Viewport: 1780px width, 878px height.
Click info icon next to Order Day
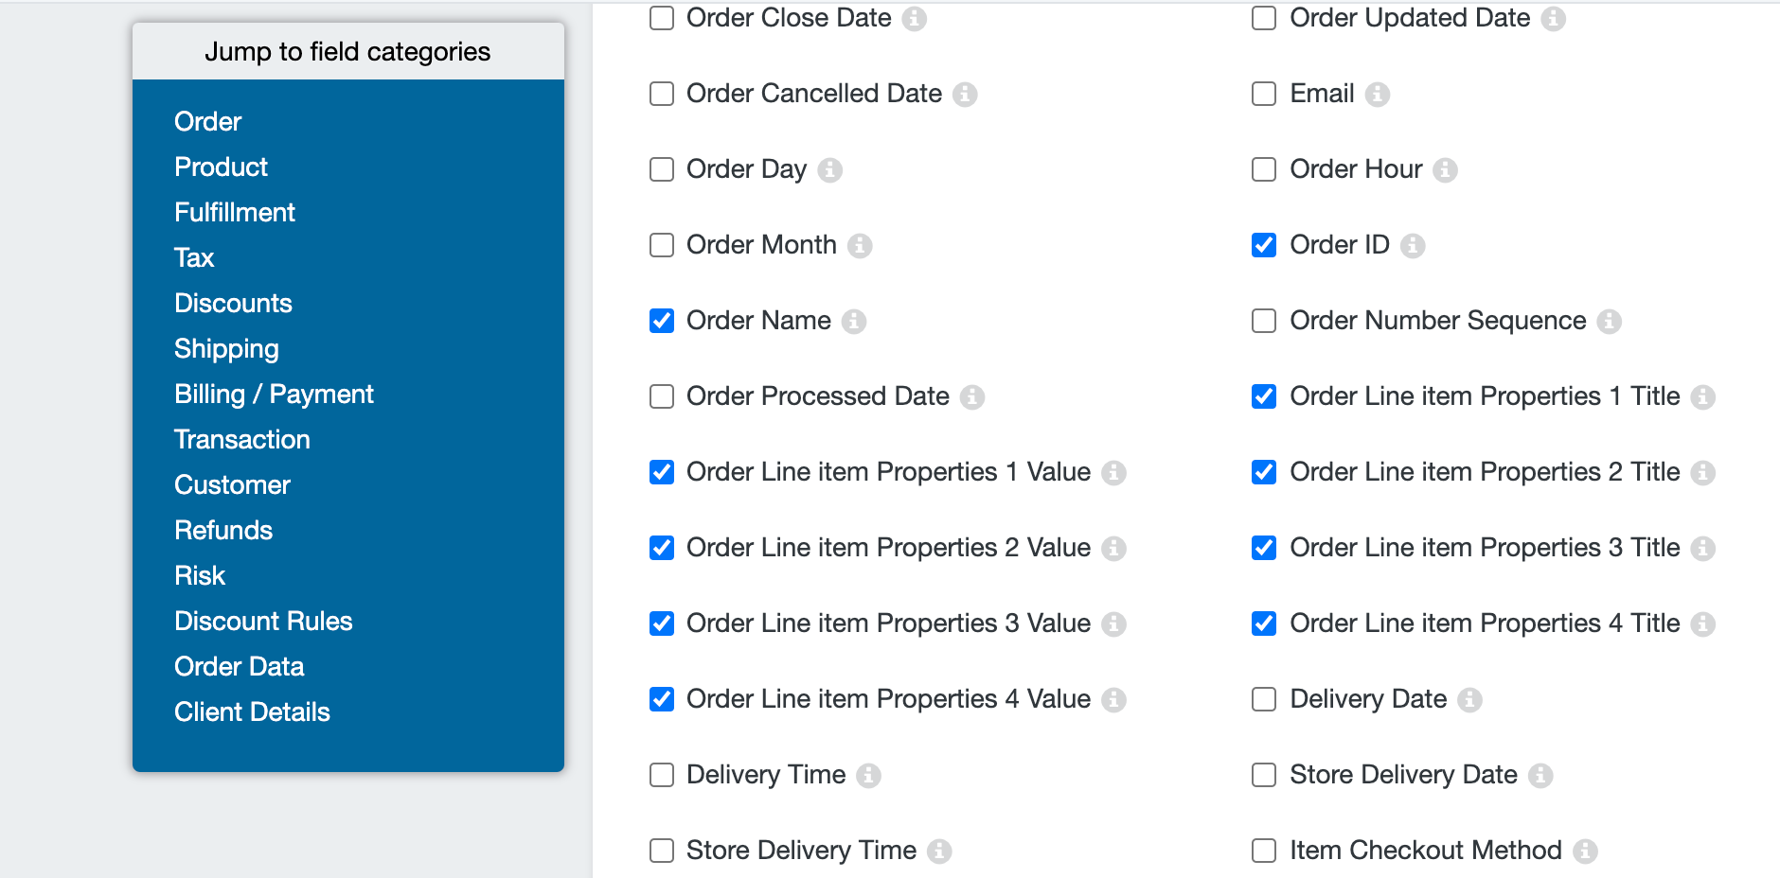pos(830,169)
